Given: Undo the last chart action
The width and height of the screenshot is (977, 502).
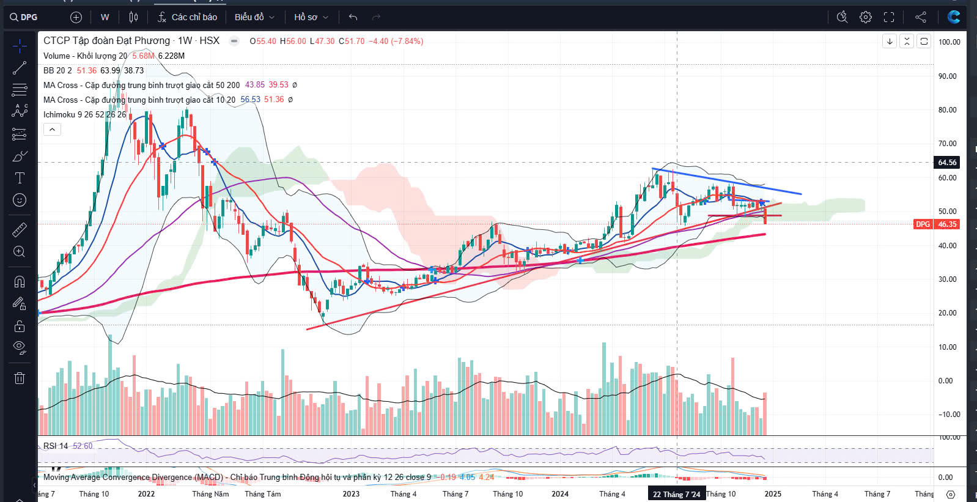Looking at the screenshot, I should click(x=353, y=17).
